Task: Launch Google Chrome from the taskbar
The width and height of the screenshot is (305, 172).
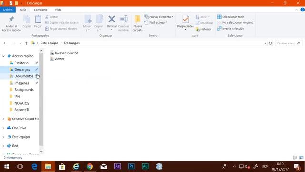Action: coord(90,167)
